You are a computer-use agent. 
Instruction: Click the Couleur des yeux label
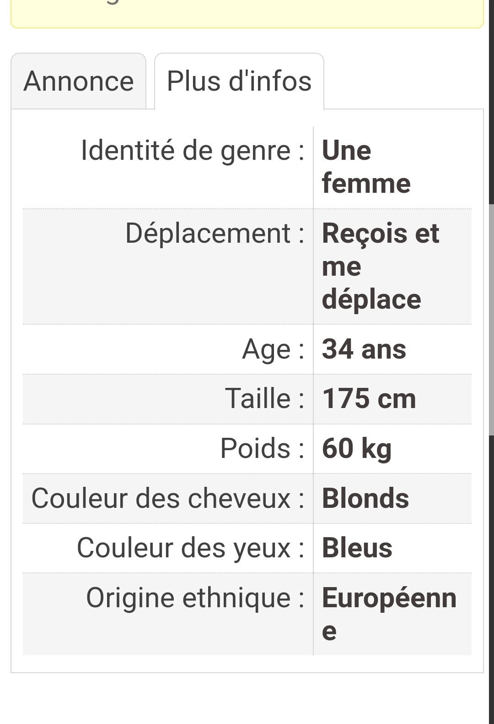coord(191,548)
